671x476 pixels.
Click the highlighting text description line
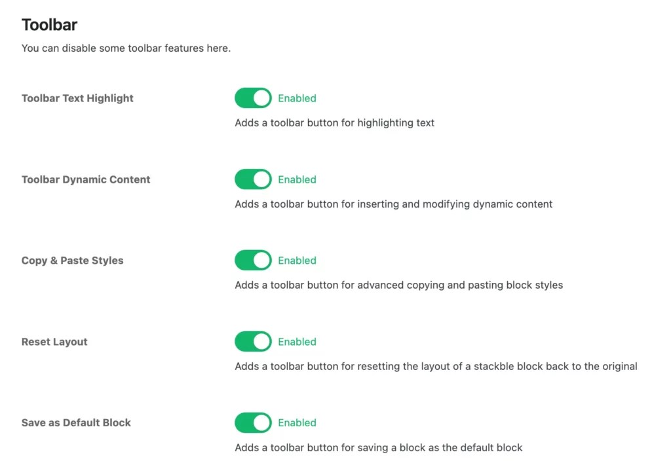coord(335,122)
